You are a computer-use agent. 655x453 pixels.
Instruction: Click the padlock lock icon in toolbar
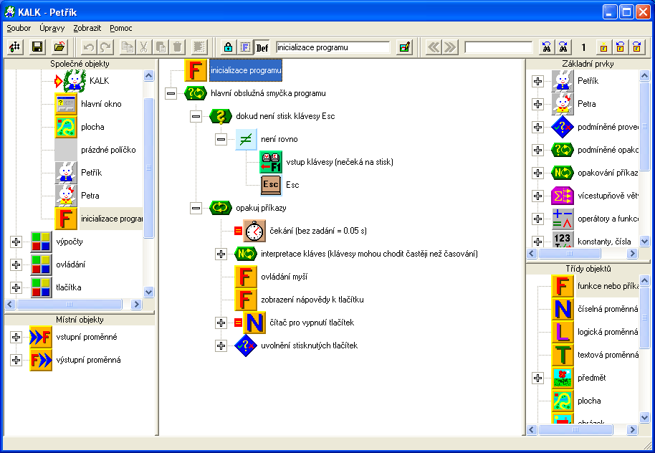click(x=228, y=47)
